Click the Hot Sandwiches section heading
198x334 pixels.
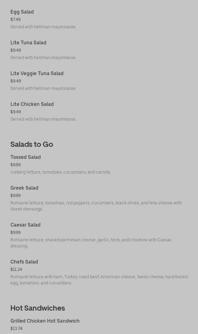point(38,308)
